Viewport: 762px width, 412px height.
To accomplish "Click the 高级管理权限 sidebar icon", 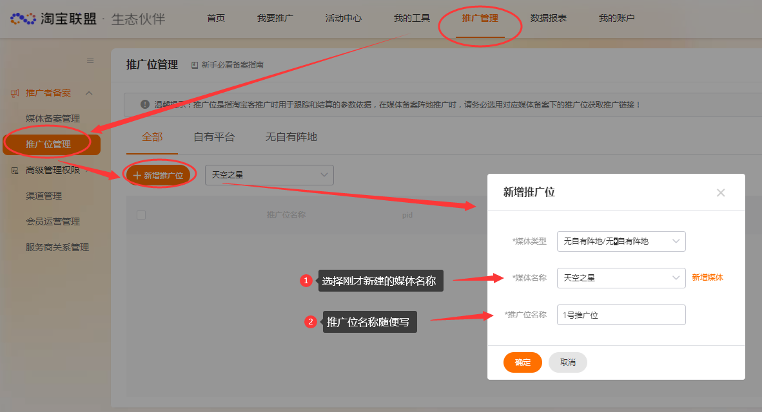I will tap(15, 171).
